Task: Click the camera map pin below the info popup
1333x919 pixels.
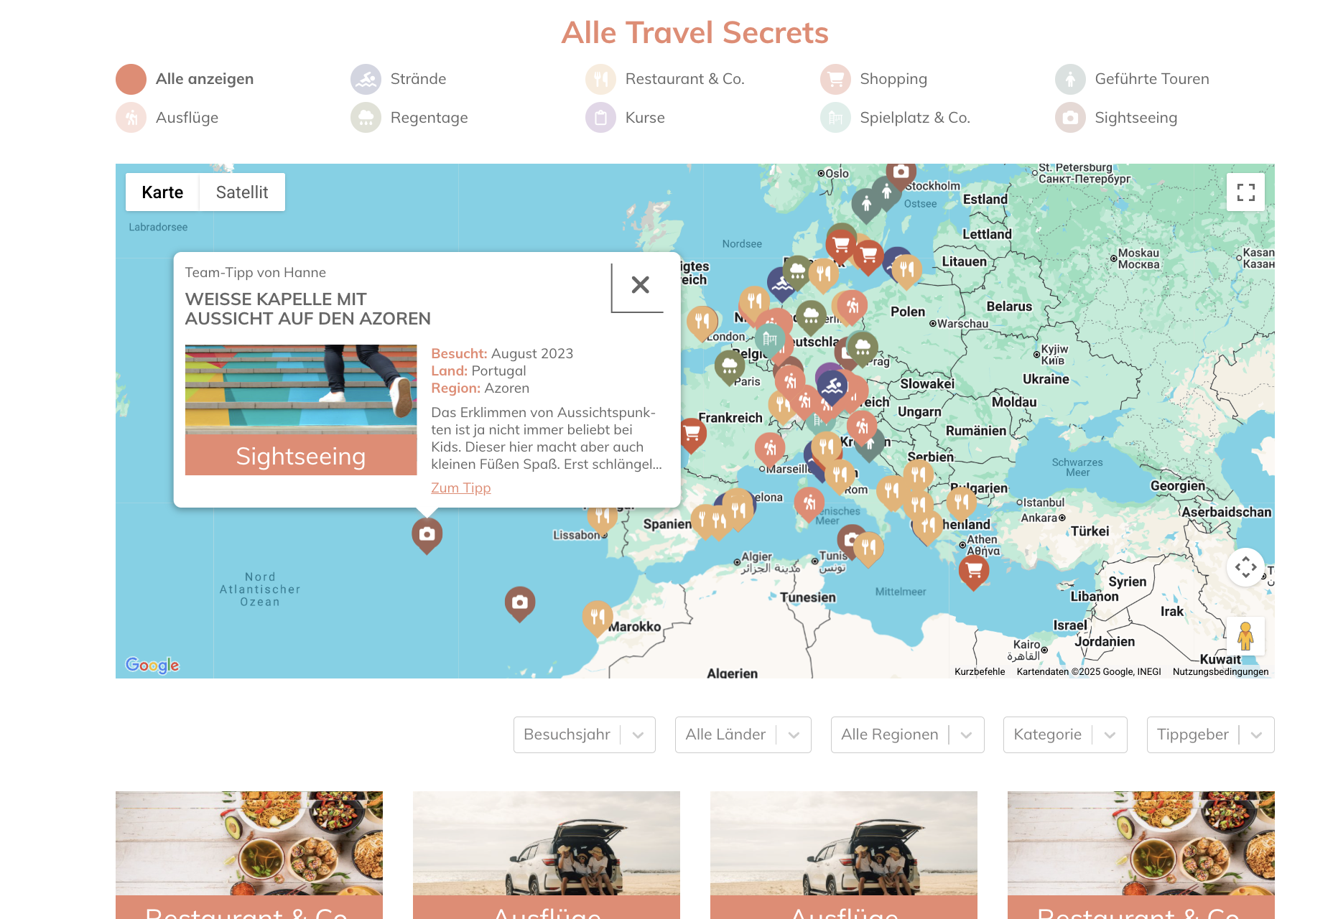Action: click(x=427, y=536)
